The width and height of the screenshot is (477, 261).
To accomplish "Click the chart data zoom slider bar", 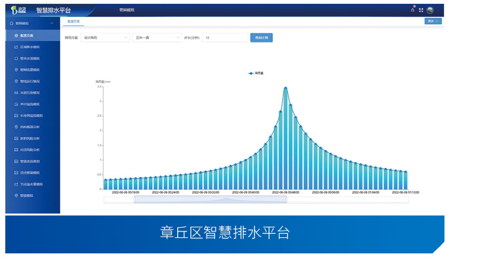I will pos(210,200).
